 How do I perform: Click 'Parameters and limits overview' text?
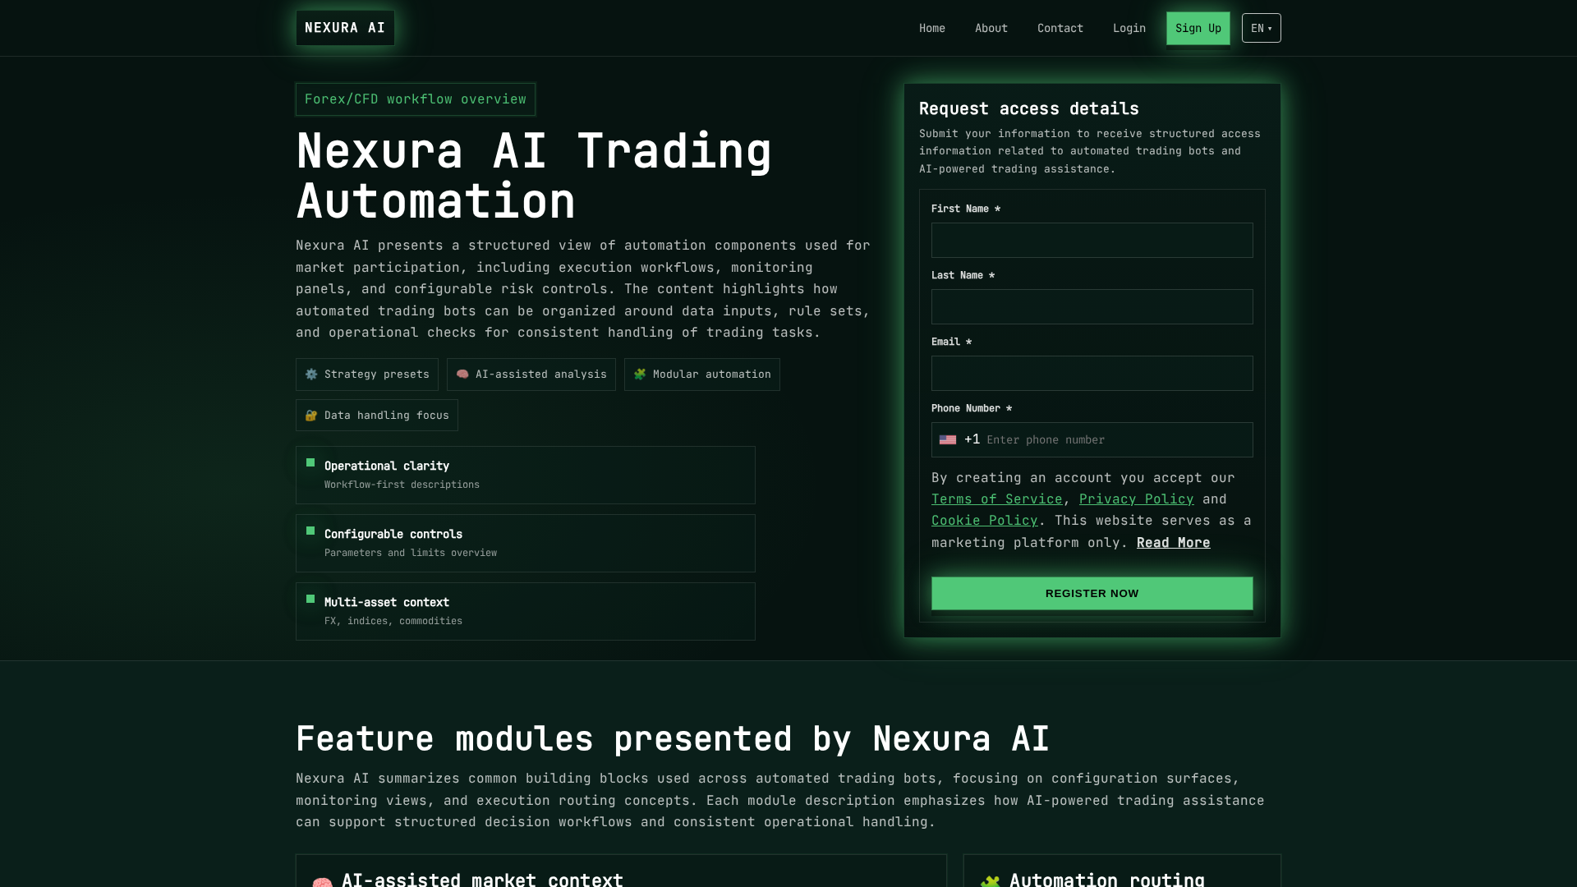411,553
